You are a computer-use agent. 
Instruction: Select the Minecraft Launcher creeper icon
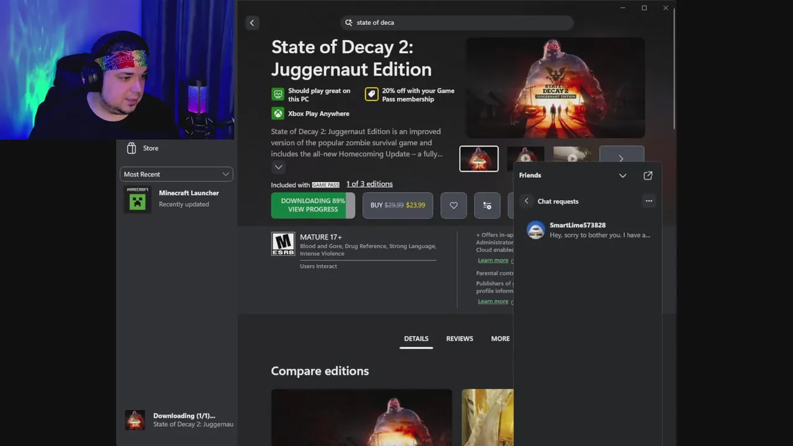[x=138, y=199]
